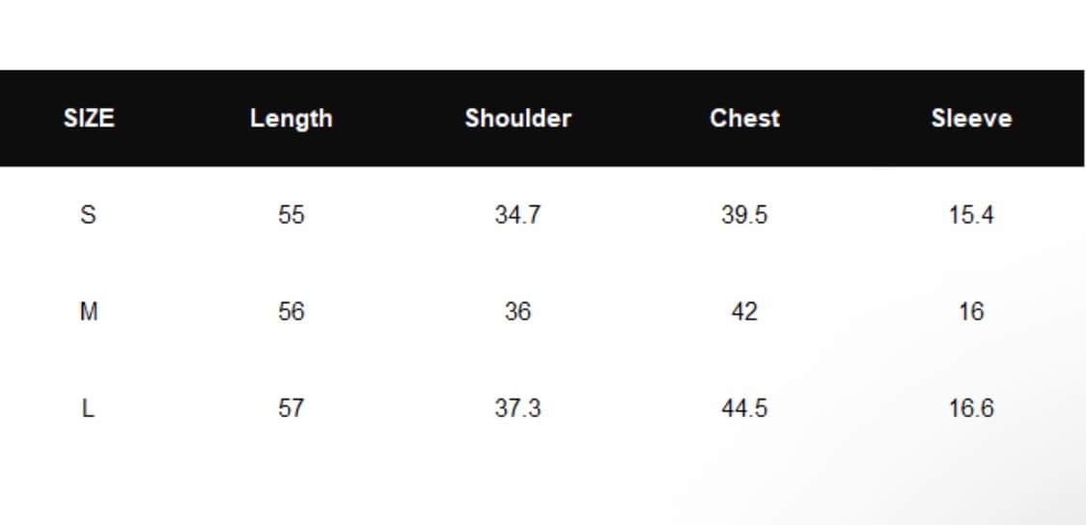
Task: Click the length value 57
Action: 291,408
